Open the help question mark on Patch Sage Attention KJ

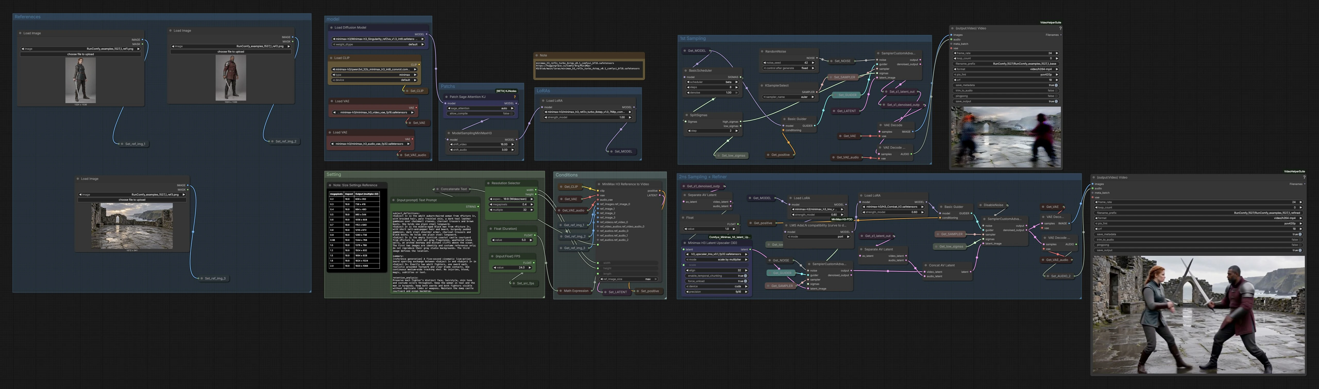tap(515, 97)
